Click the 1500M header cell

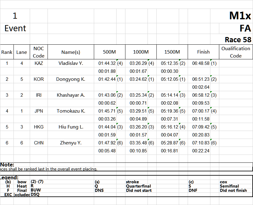[x=172, y=52]
